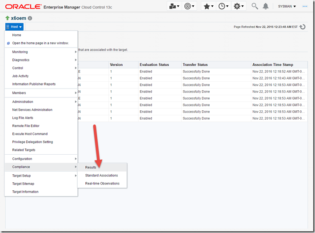Image resolution: width=315 pixels, height=233 pixels.
Task: Click the blue ellipsis overflow icon
Action: (305, 6)
